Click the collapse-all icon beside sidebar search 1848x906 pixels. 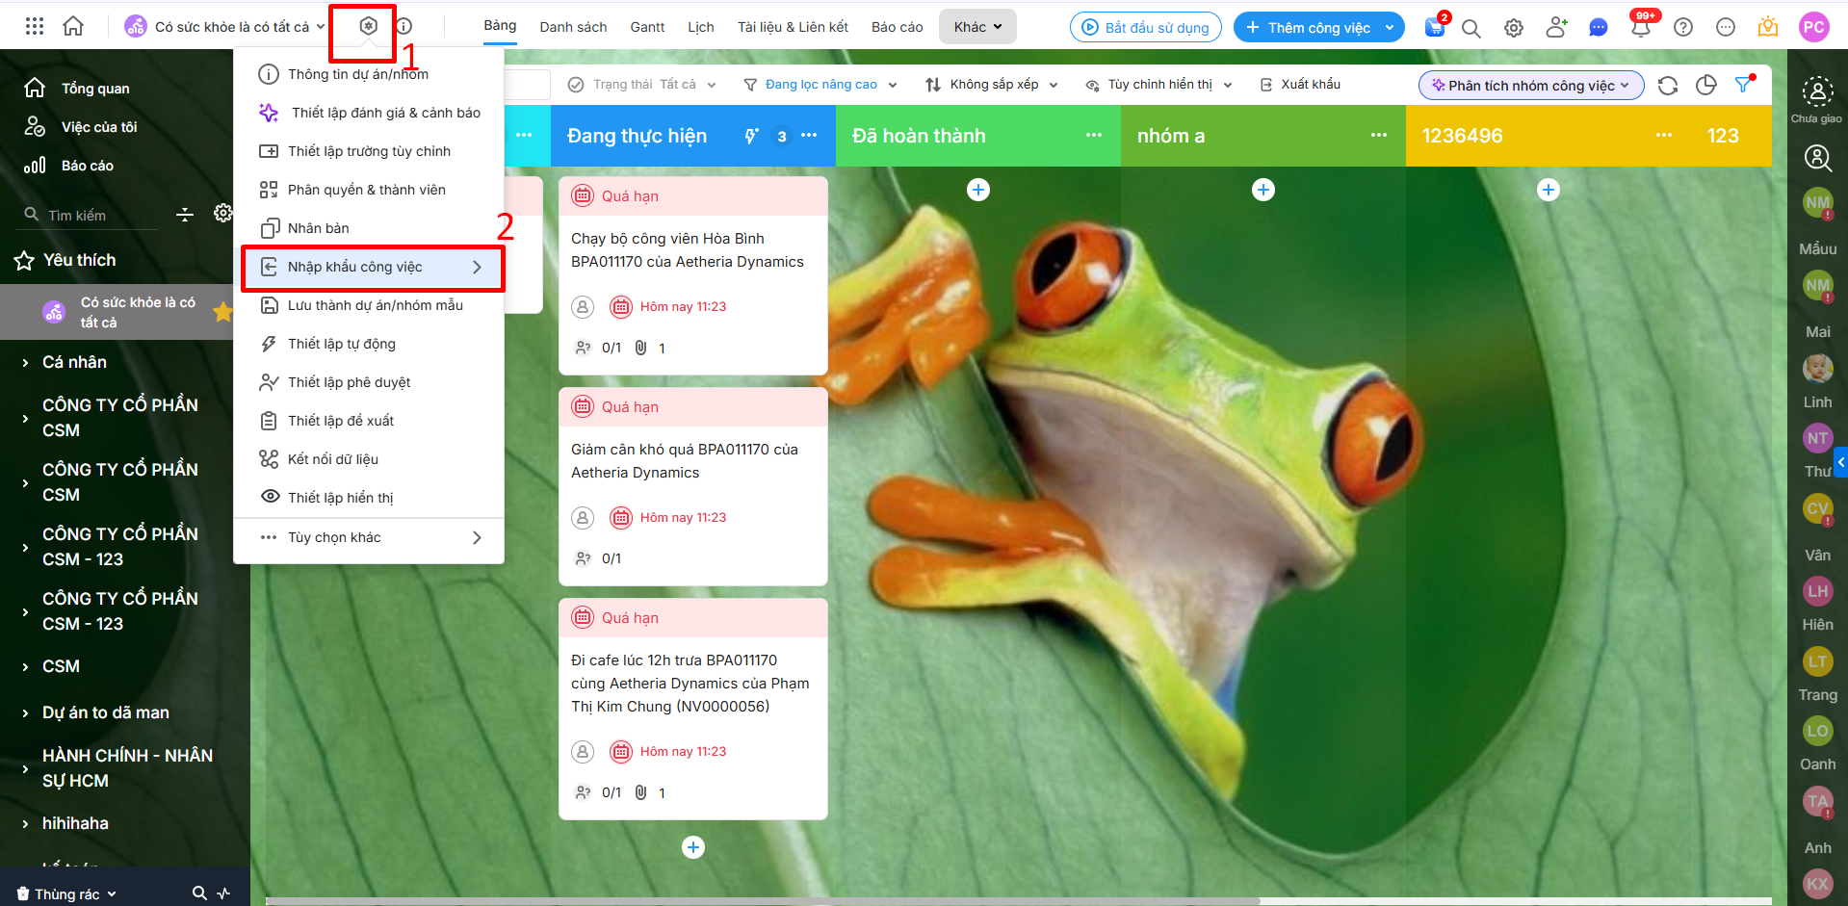tap(185, 214)
